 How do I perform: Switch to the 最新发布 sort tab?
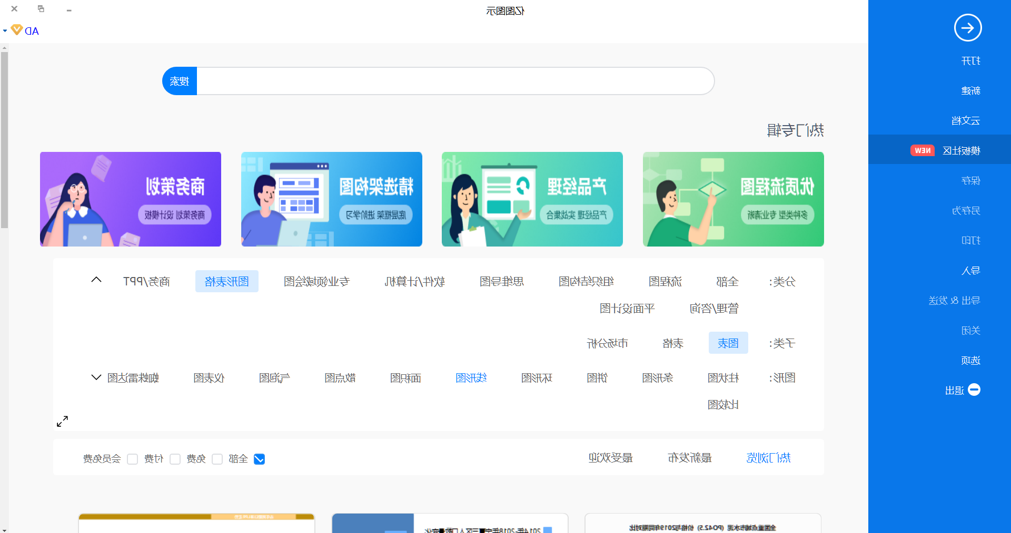[689, 458]
